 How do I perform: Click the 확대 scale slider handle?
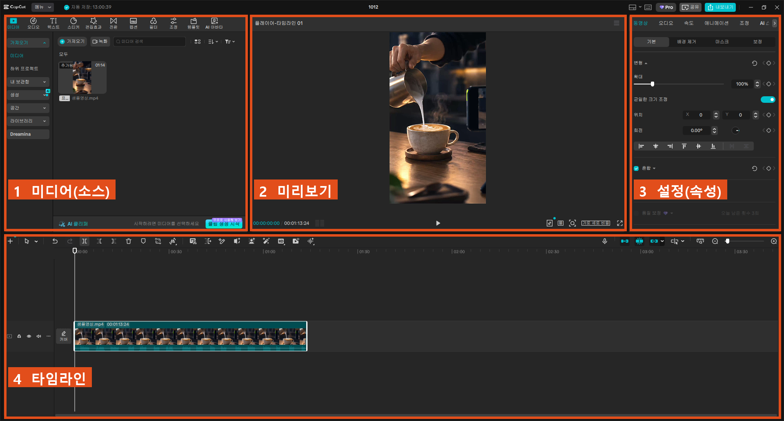(653, 84)
